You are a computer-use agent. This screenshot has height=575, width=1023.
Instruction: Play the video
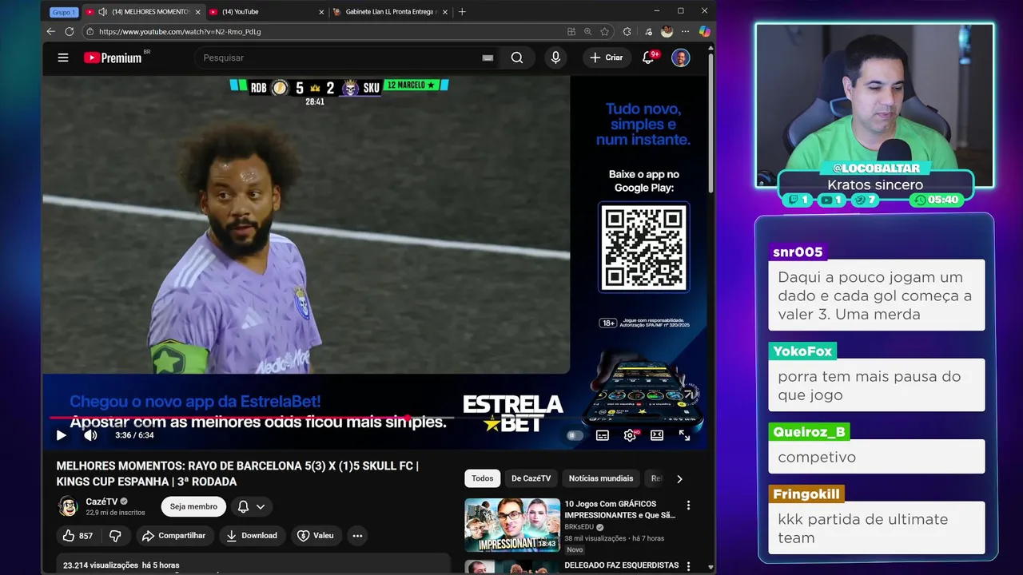coord(61,435)
